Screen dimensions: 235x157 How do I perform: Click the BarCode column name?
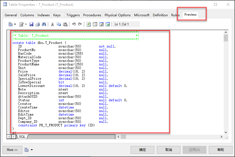click(x=25, y=54)
